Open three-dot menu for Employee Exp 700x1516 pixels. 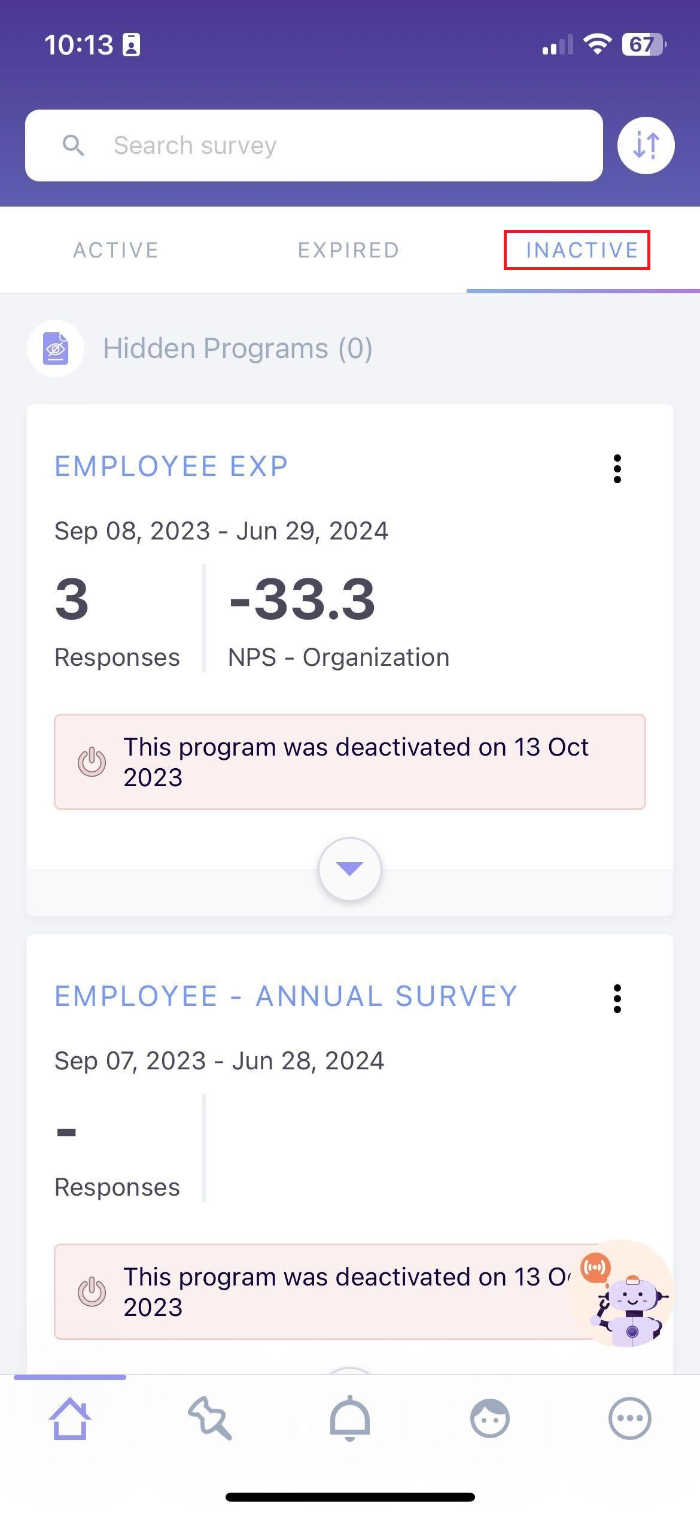click(x=617, y=468)
